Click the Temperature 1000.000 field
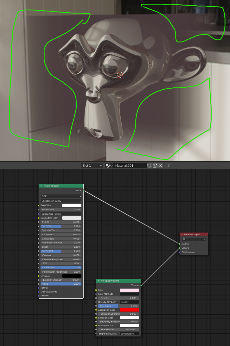 coord(119,329)
